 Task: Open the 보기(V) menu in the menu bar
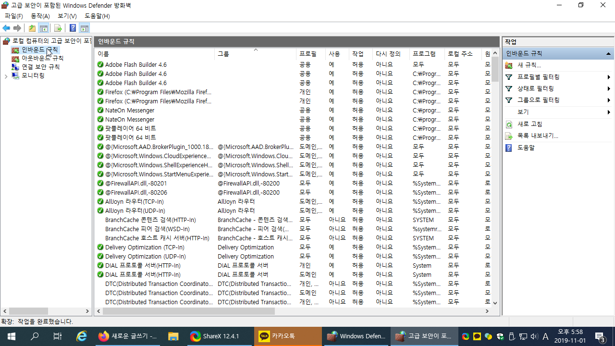[67, 16]
